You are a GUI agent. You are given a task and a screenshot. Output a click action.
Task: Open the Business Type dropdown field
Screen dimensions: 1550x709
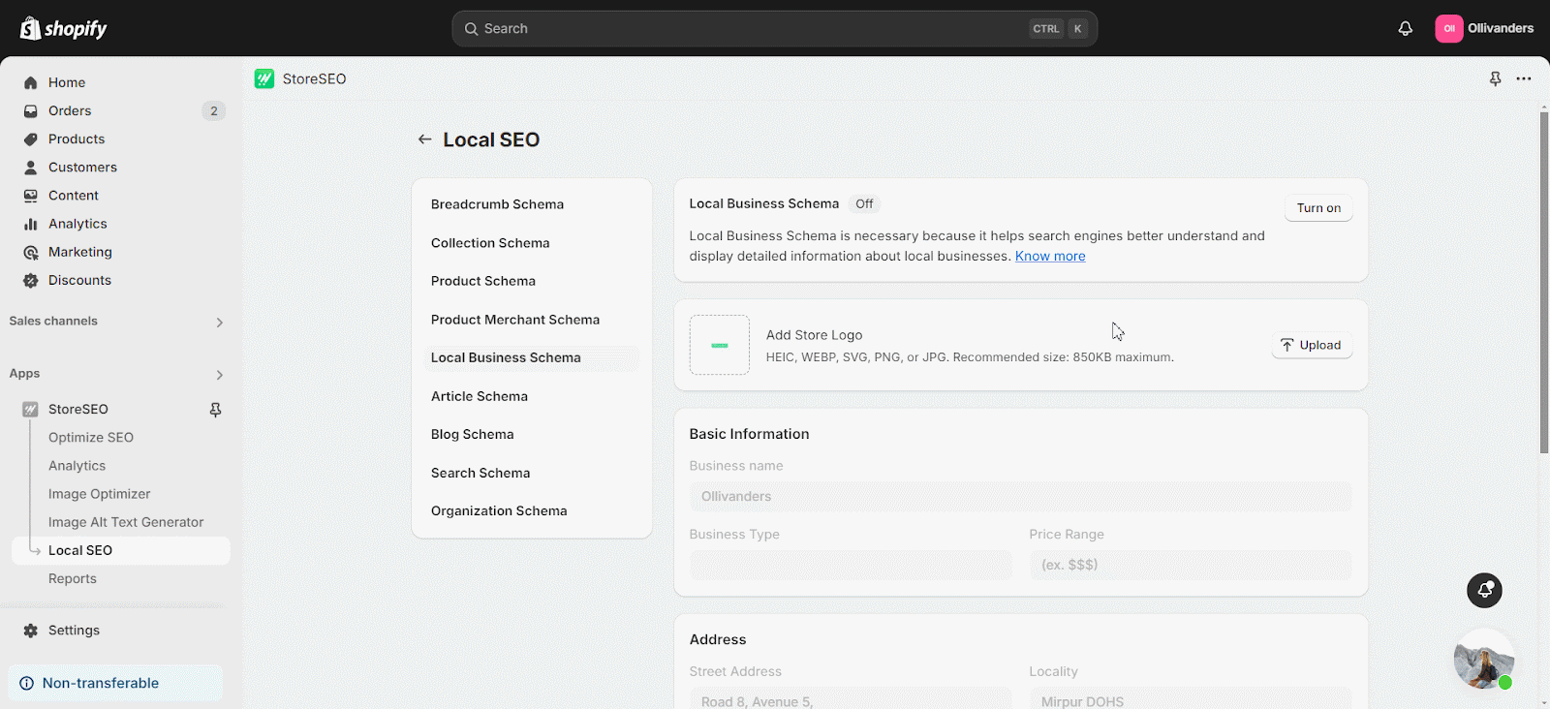coord(851,565)
